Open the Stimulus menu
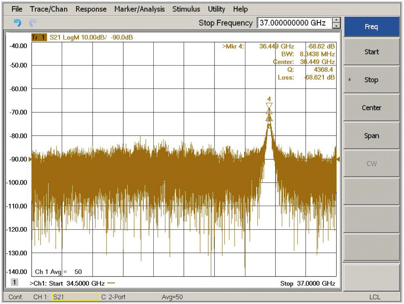The width and height of the screenshot is (404, 304). pyautogui.click(x=186, y=9)
